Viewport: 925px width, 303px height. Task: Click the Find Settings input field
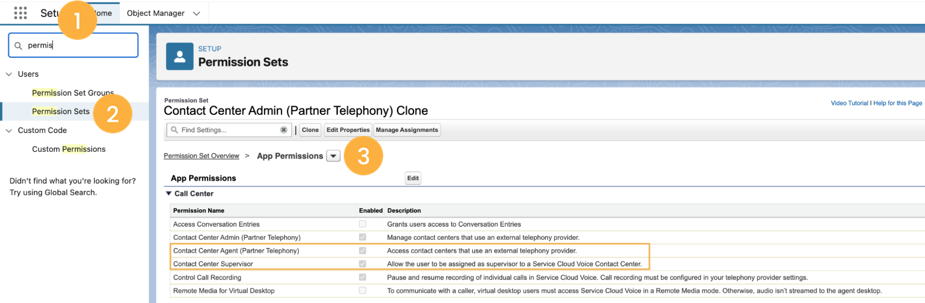pyautogui.click(x=229, y=130)
